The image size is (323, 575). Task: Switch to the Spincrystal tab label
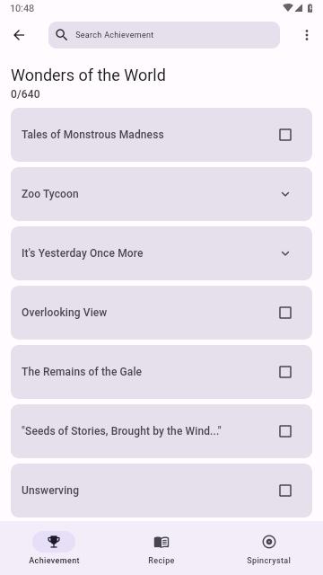click(269, 561)
